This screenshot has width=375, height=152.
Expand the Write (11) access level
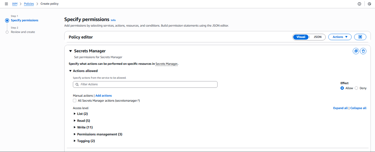click(75, 127)
